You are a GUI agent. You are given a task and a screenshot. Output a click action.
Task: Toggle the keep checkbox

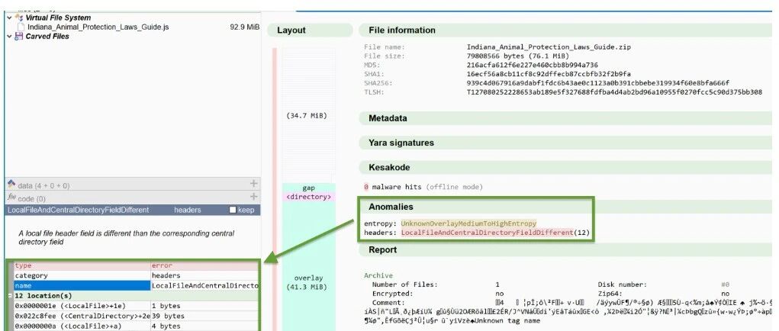point(232,210)
